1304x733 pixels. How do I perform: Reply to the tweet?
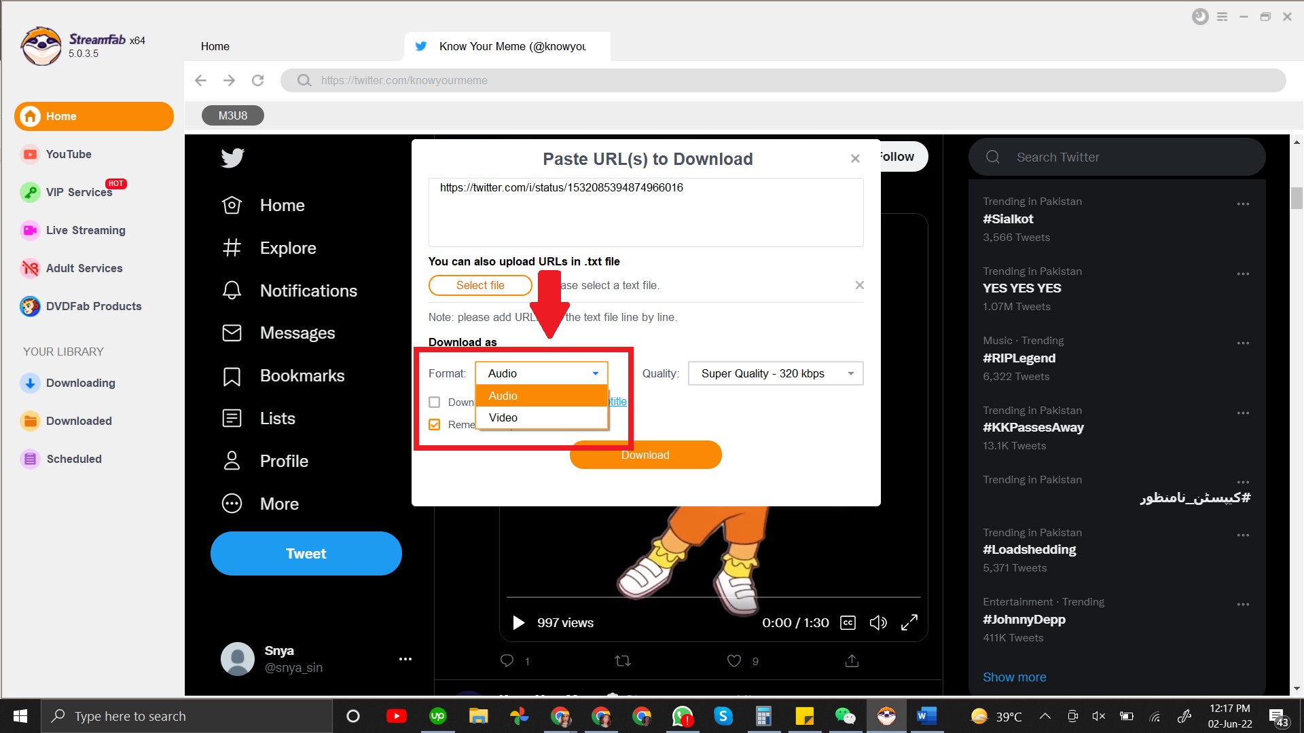coord(507,660)
